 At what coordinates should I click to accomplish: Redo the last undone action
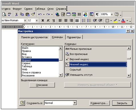pyautogui.click(x=48, y=14)
